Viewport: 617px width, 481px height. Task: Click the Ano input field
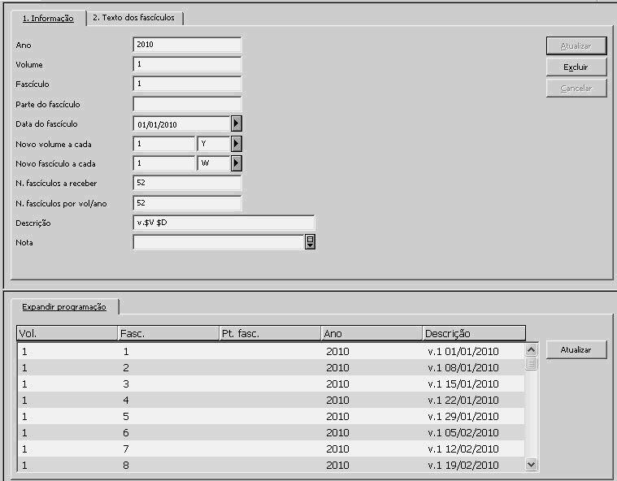pyautogui.click(x=187, y=45)
